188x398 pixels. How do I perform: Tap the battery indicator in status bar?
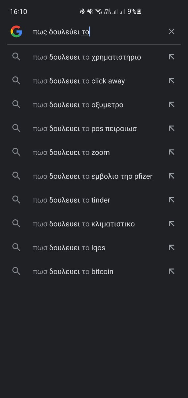(x=139, y=11)
